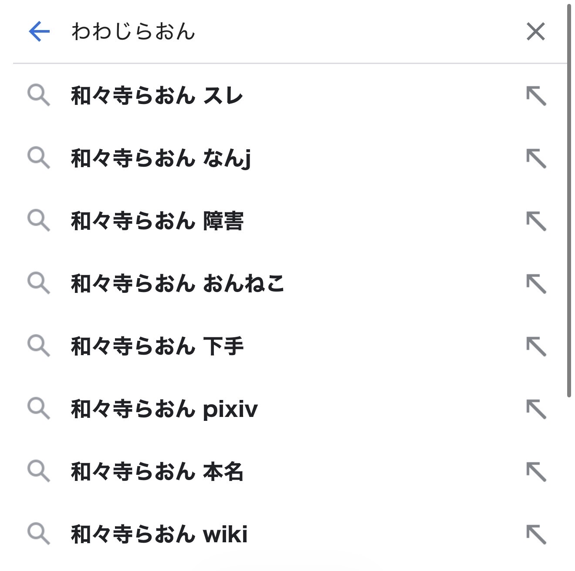The image size is (575, 571).
Task: Open the "和々寺らおん wiki" suggestion
Action: [159, 534]
